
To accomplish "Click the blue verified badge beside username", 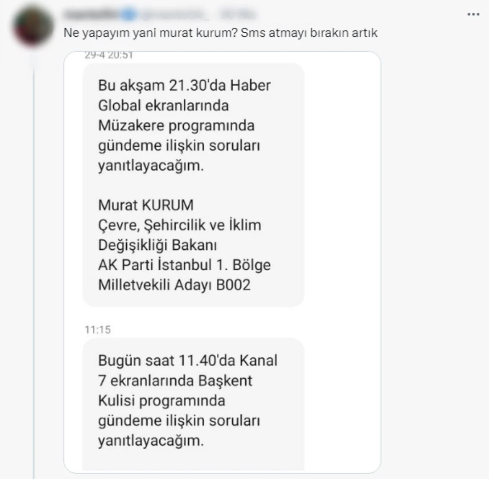I will coord(129,15).
